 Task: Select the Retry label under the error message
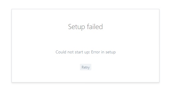coord(85,67)
